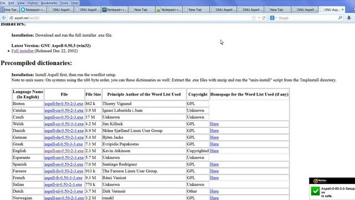Download the German aspell-de dictionary file
The width and height of the screenshot is (355, 200).
64,137
